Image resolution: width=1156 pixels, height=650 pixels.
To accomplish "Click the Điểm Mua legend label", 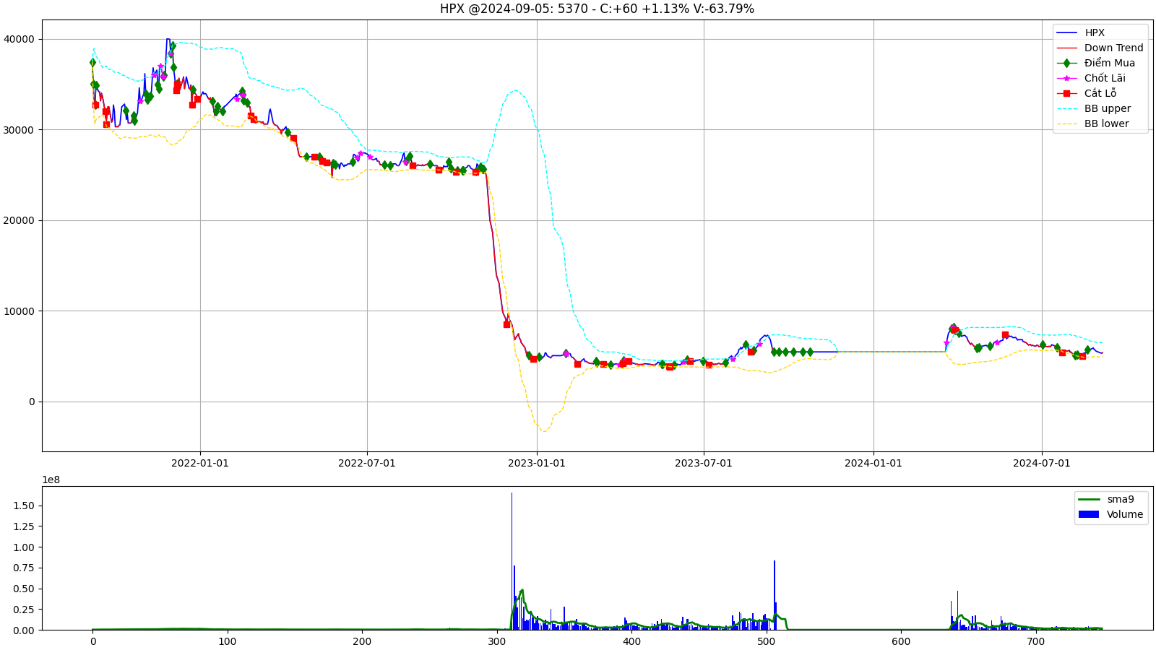I will point(1109,63).
